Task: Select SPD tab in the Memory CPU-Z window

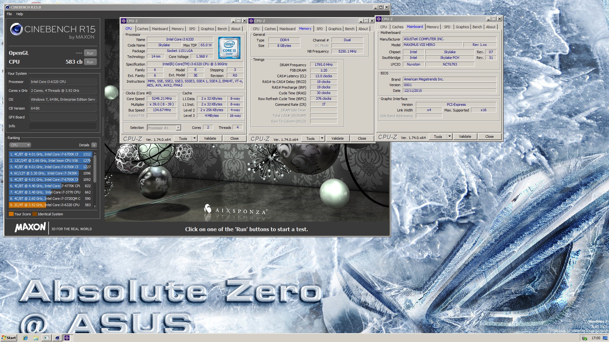Action: (x=320, y=29)
